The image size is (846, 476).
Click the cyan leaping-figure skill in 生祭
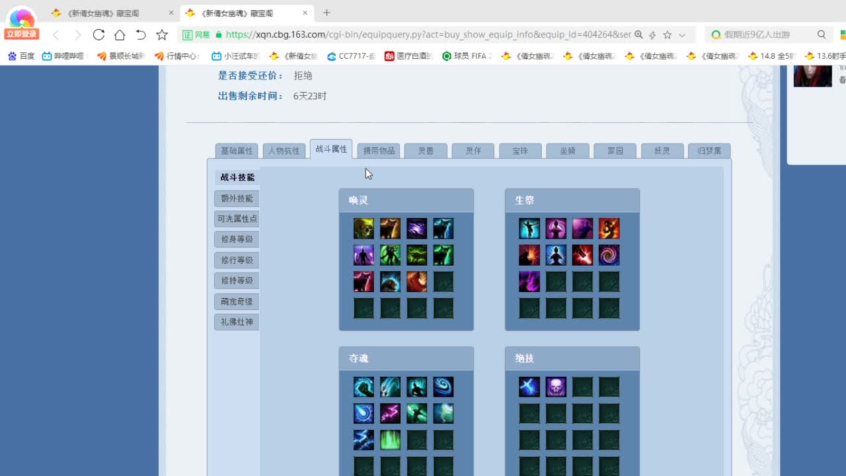pos(529,229)
